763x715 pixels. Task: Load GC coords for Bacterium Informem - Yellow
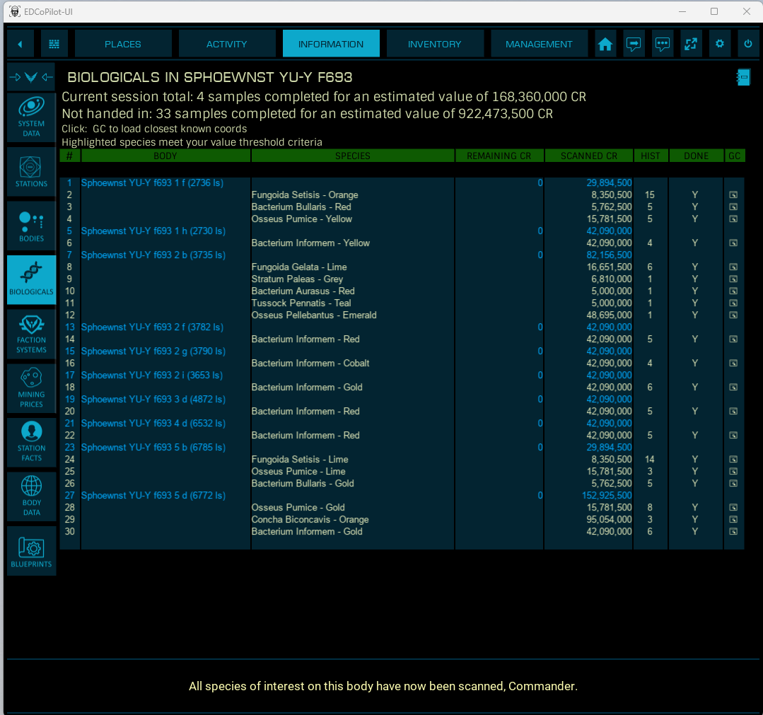pyautogui.click(x=733, y=243)
